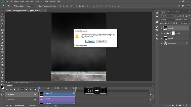
Task: Open the File menu
Action: (x=7, y=1)
